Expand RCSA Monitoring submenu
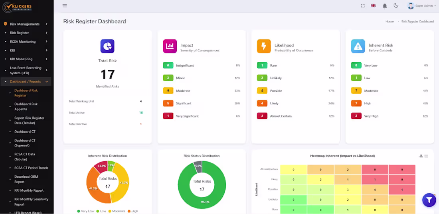This screenshot has width=439, height=214. point(26,42)
